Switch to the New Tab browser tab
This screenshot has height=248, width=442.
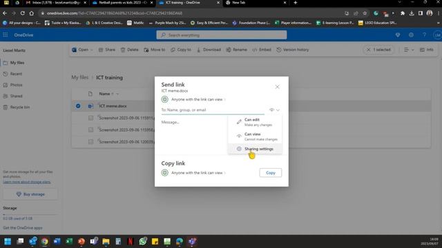[x=256, y=3]
